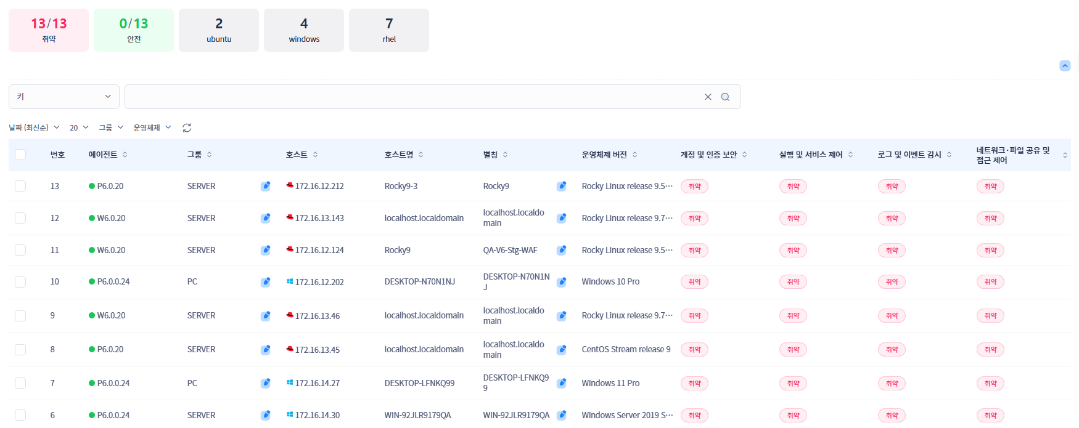
Task: Open host 172.16.12.202 entry
Action: [x=319, y=282]
